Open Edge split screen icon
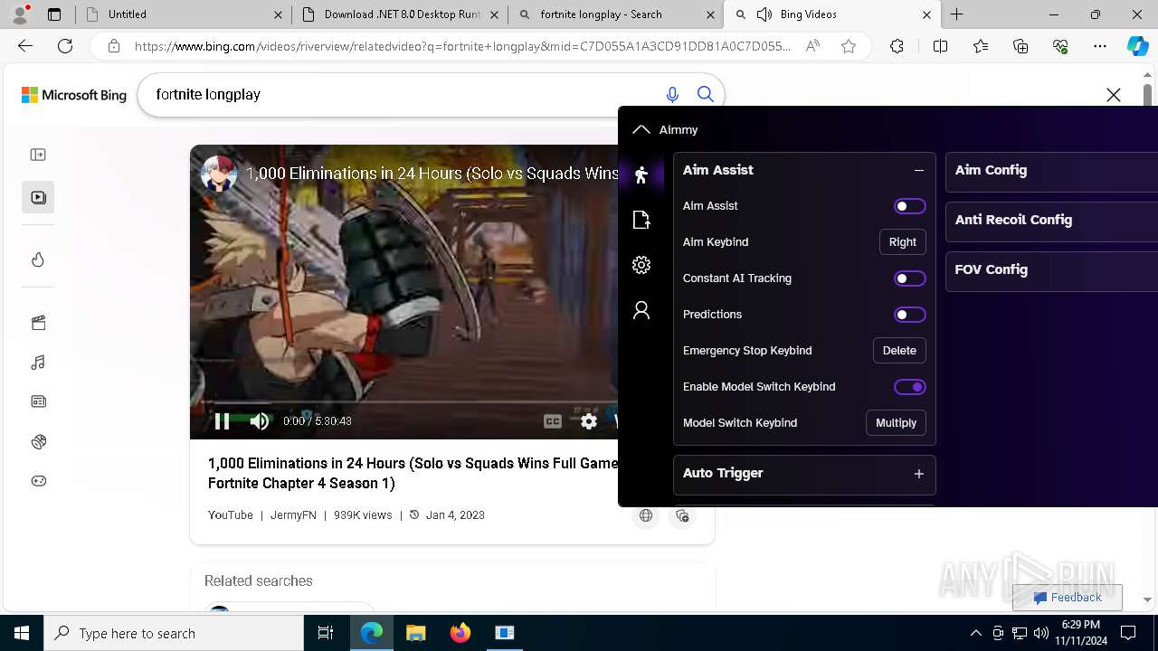This screenshot has height=651, width=1158. pos(940,46)
